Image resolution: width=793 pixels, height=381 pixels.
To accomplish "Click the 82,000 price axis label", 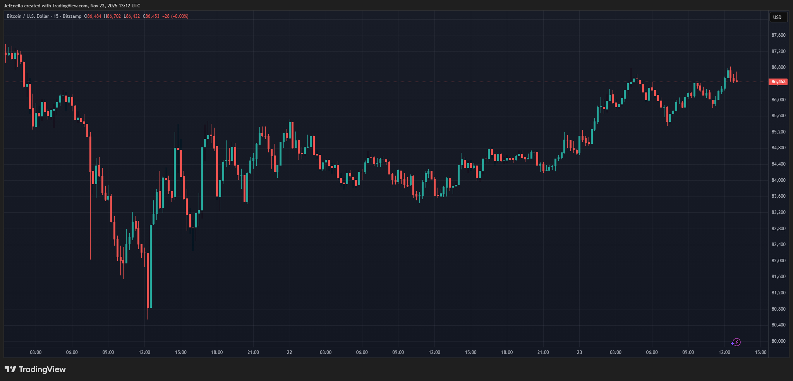I will pyautogui.click(x=778, y=261).
